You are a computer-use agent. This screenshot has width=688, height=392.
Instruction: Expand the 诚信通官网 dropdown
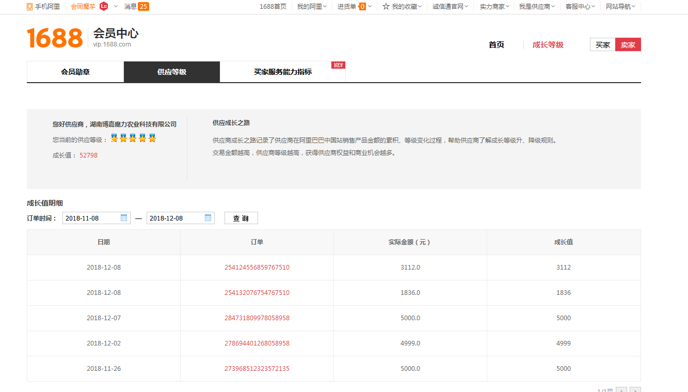[x=467, y=7]
